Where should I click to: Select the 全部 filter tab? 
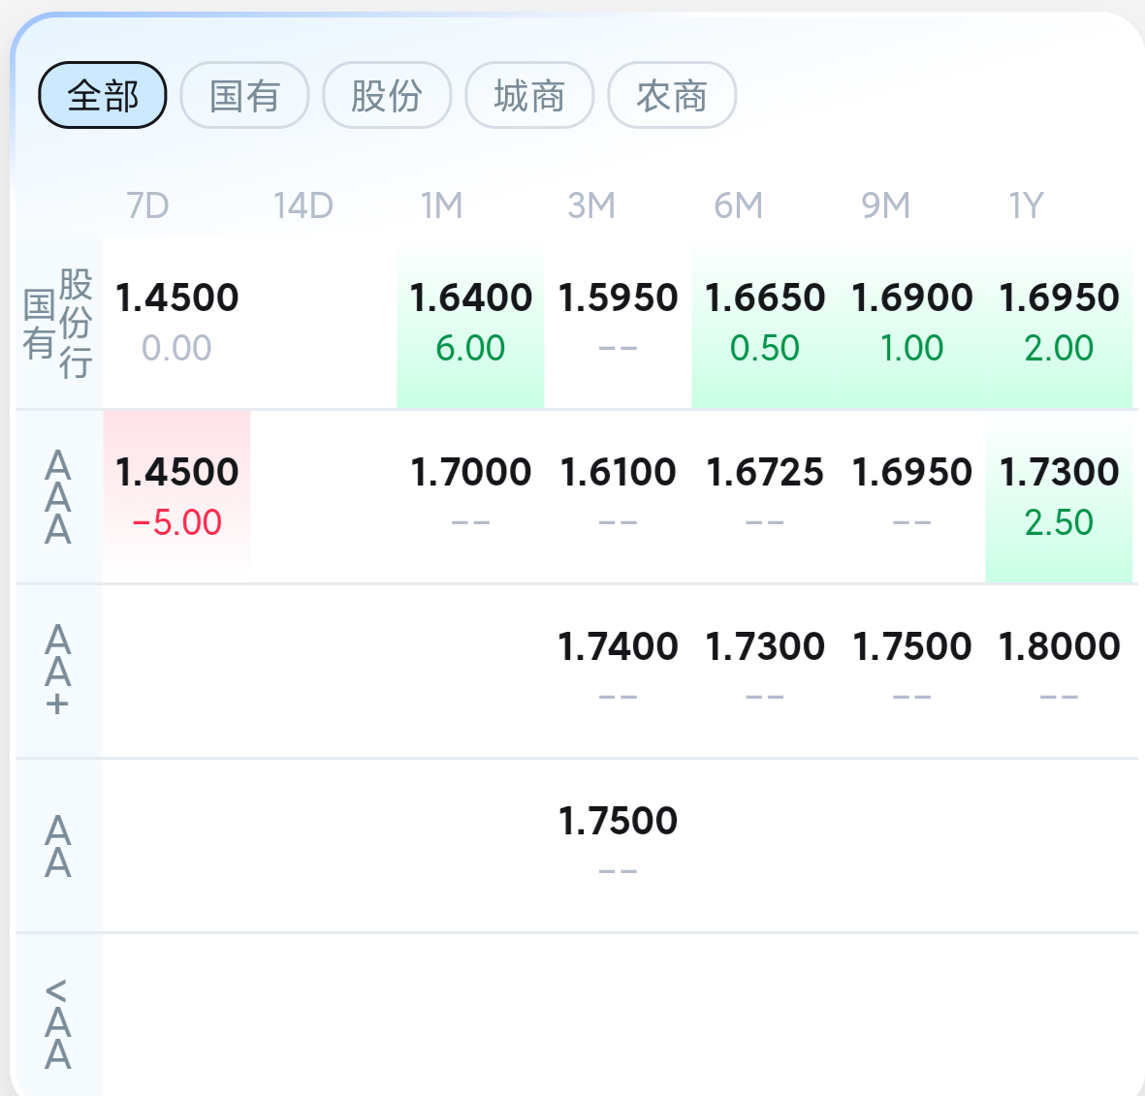click(103, 95)
